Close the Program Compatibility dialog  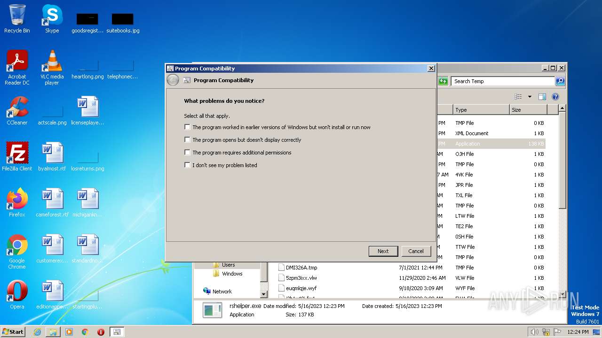431,69
